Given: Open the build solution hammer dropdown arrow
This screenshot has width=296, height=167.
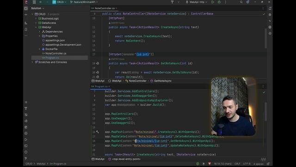Looking at the screenshot, I should (179, 2).
